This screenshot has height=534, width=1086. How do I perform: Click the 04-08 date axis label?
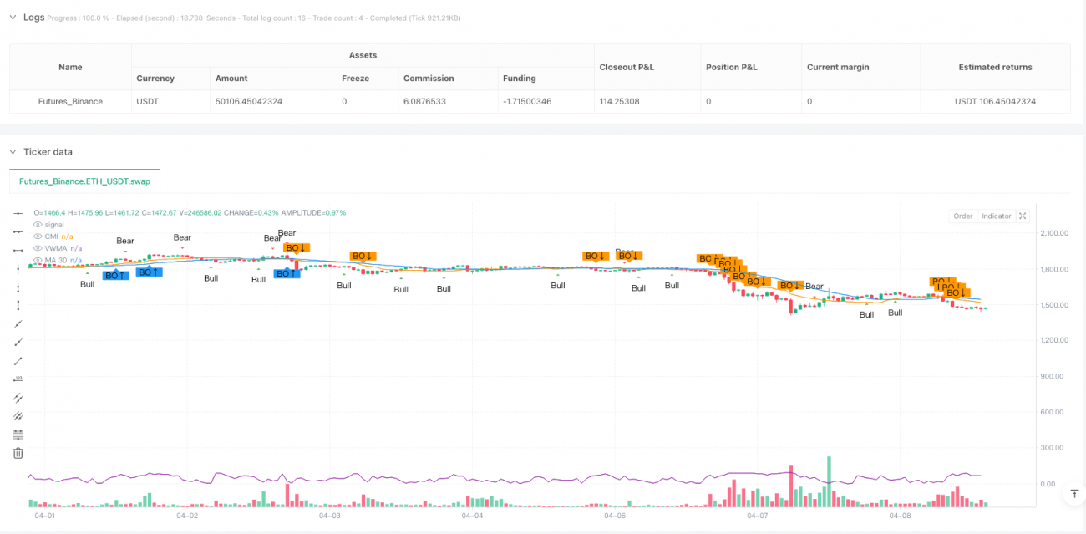(x=900, y=516)
